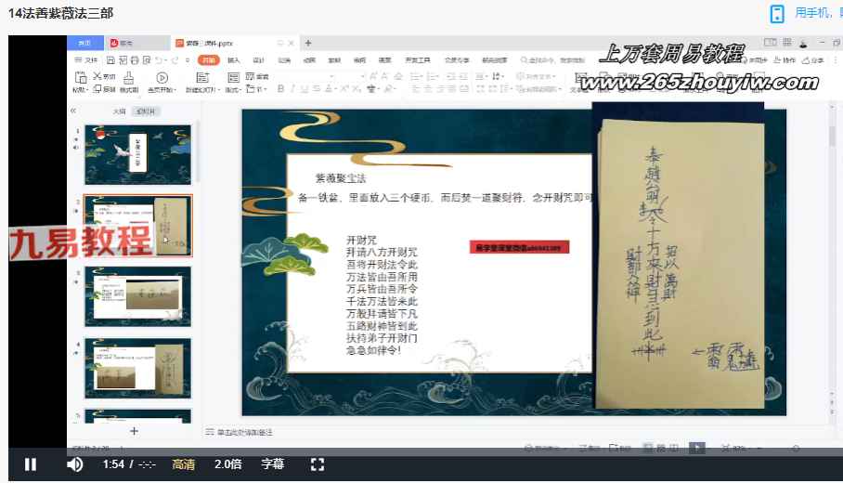Start slideshow from 当页开始 play icon
This screenshot has width=843, height=483.
(x=162, y=78)
